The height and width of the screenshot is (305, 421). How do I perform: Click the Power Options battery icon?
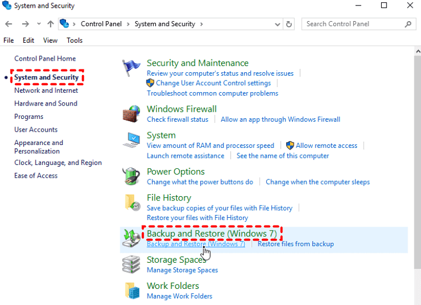[x=131, y=176]
